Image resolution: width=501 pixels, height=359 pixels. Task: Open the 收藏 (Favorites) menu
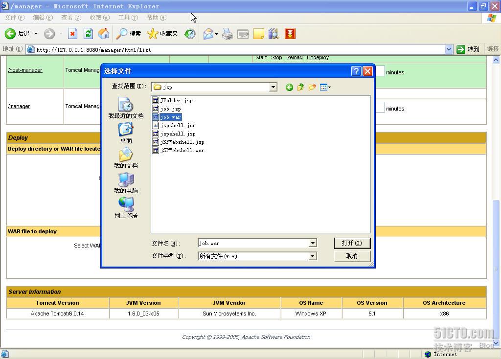(100, 18)
